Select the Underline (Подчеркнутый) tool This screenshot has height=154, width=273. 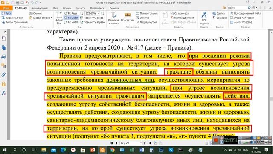click(x=146, y=22)
